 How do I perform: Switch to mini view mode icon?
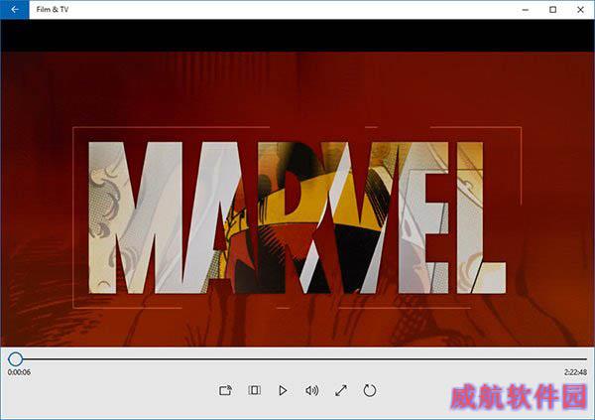[254, 390]
